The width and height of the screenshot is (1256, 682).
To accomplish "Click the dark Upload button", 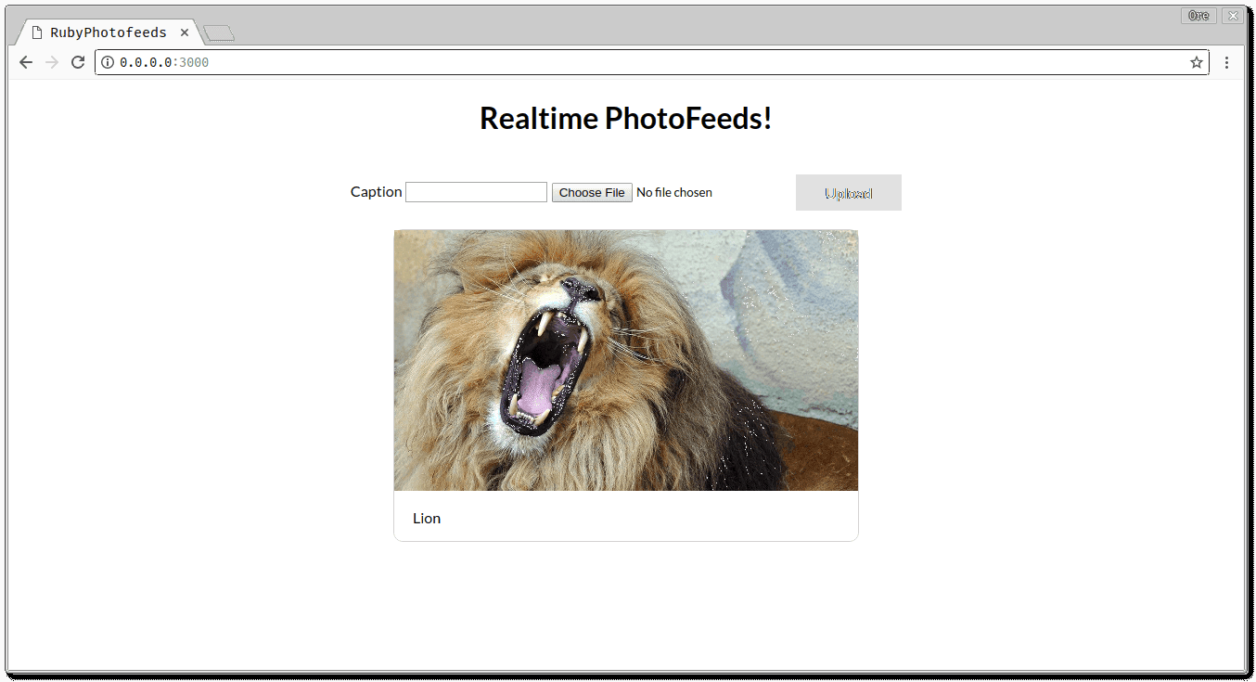I will 848,193.
